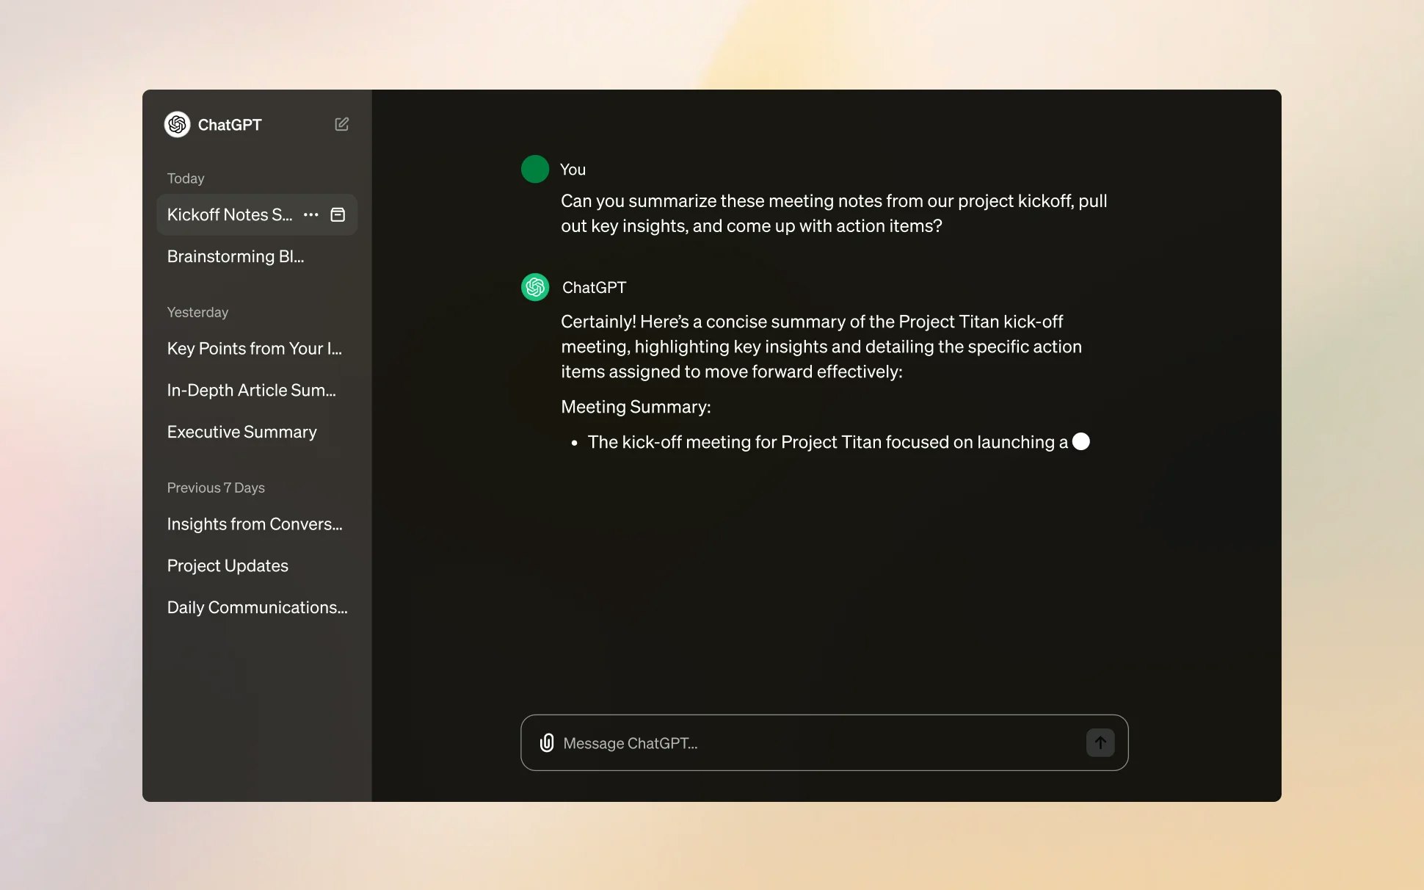Click the paperclip attach file icon
Image resolution: width=1424 pixels, height=890 pixels.
547,742
